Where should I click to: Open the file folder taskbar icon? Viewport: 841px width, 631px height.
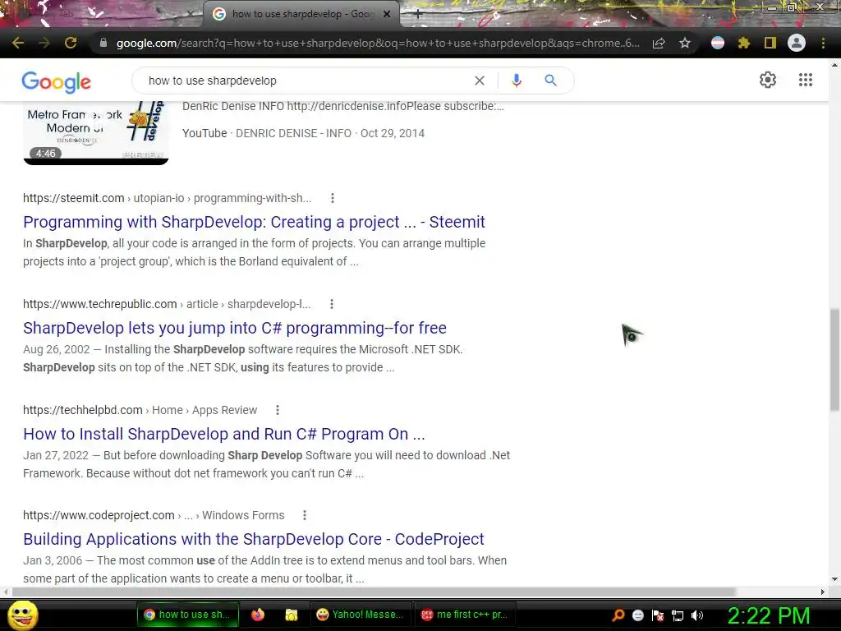[292, 615]
